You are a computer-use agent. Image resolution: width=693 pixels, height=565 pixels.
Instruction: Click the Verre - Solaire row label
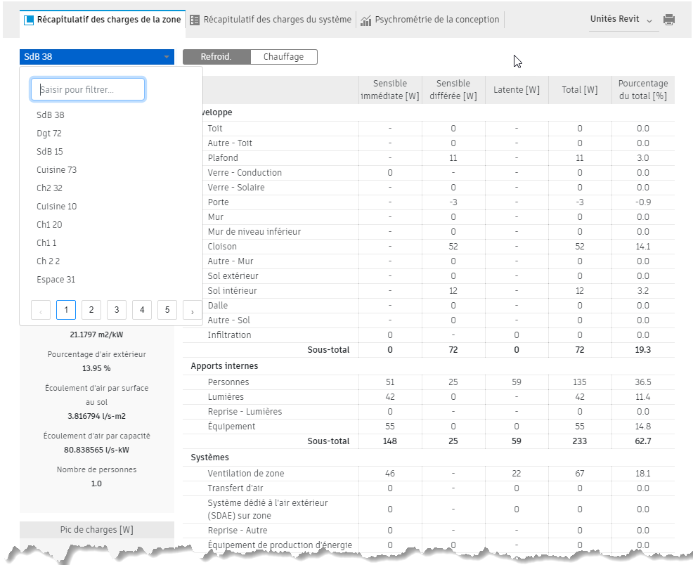236,188
